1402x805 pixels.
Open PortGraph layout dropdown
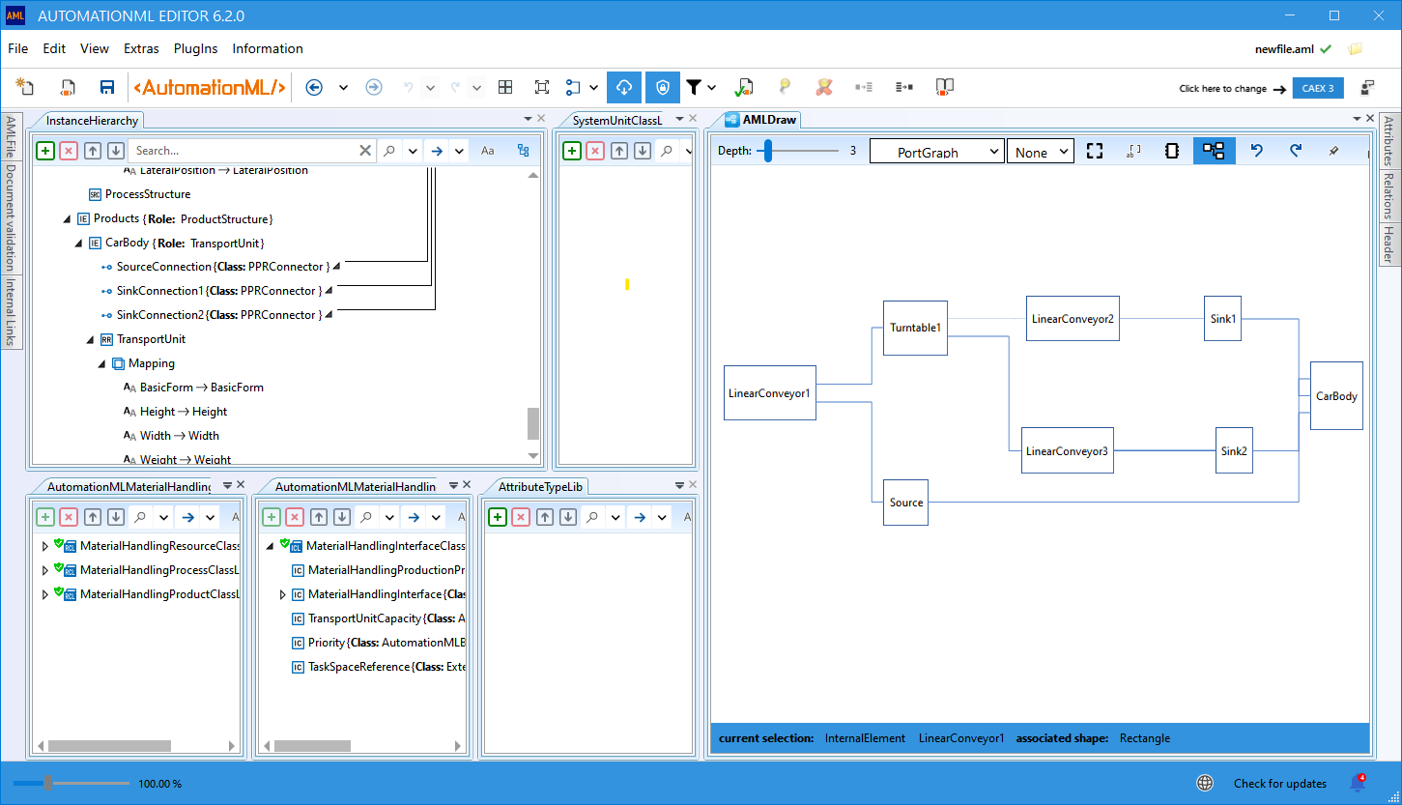pos(936,152)
